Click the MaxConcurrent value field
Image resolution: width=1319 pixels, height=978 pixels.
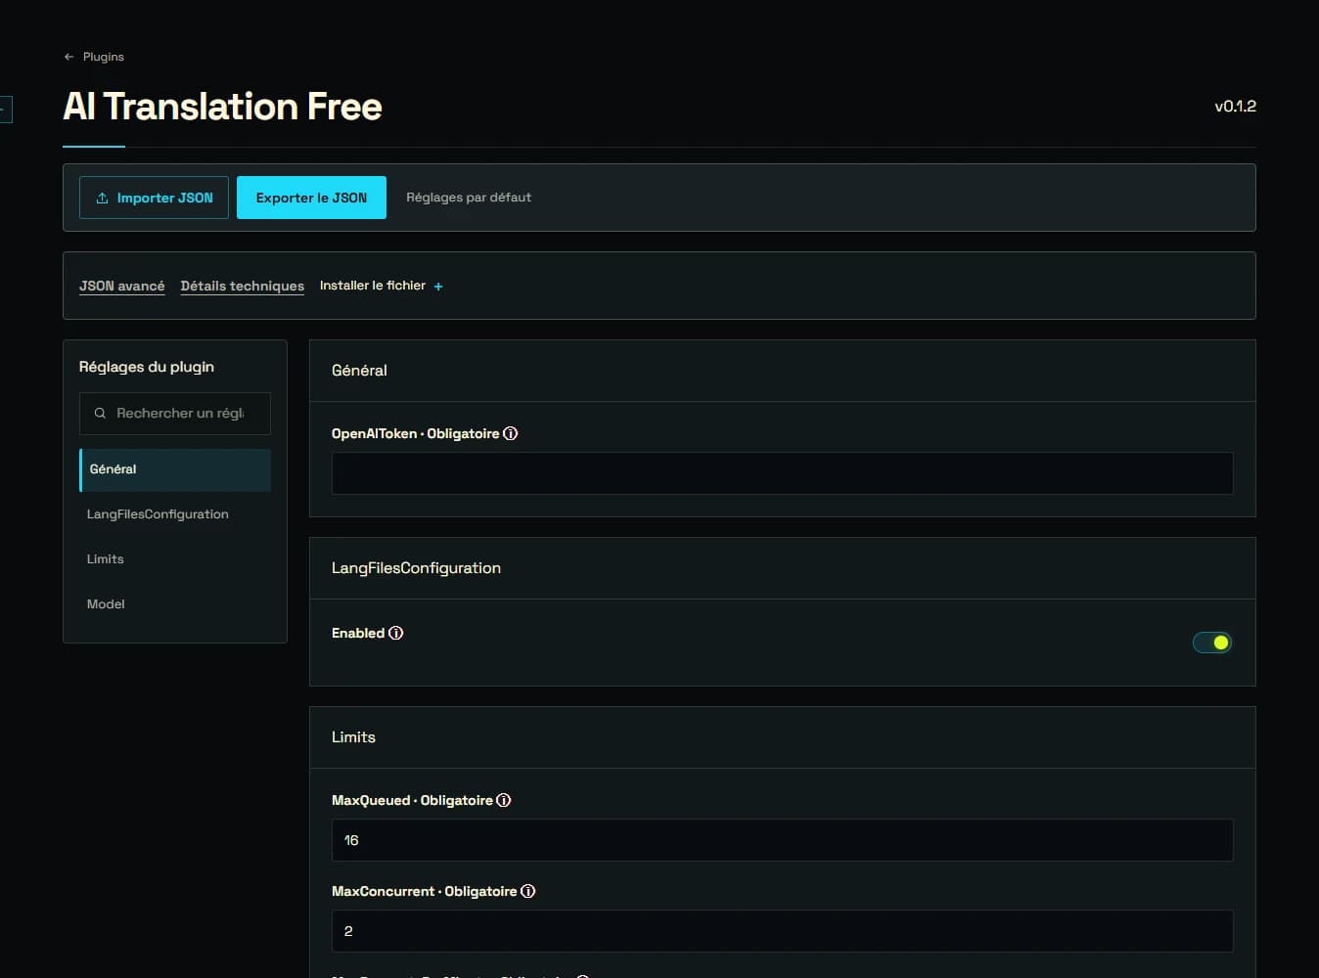click(782, 931)
